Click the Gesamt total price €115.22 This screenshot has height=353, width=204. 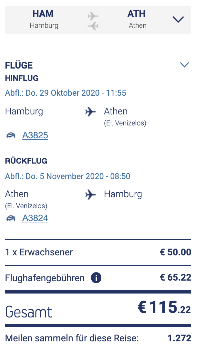point(164,307)
